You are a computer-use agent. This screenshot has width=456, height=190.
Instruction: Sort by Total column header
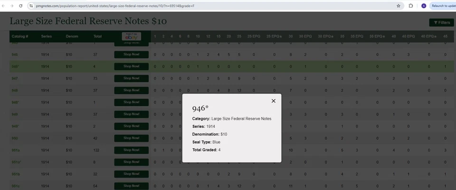click(x=97, y=37)
